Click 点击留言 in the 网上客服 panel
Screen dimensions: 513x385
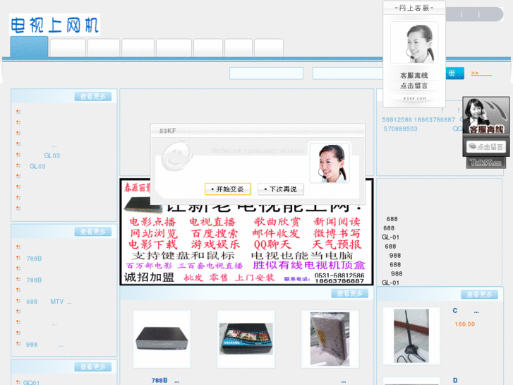click(x=414, y=85)
